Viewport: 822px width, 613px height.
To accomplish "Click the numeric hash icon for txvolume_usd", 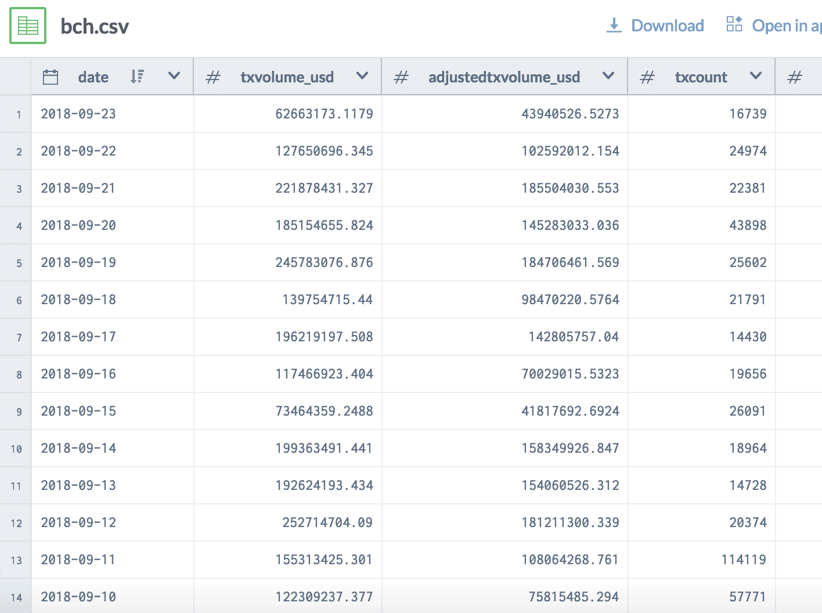I will [x=214, y=77].
